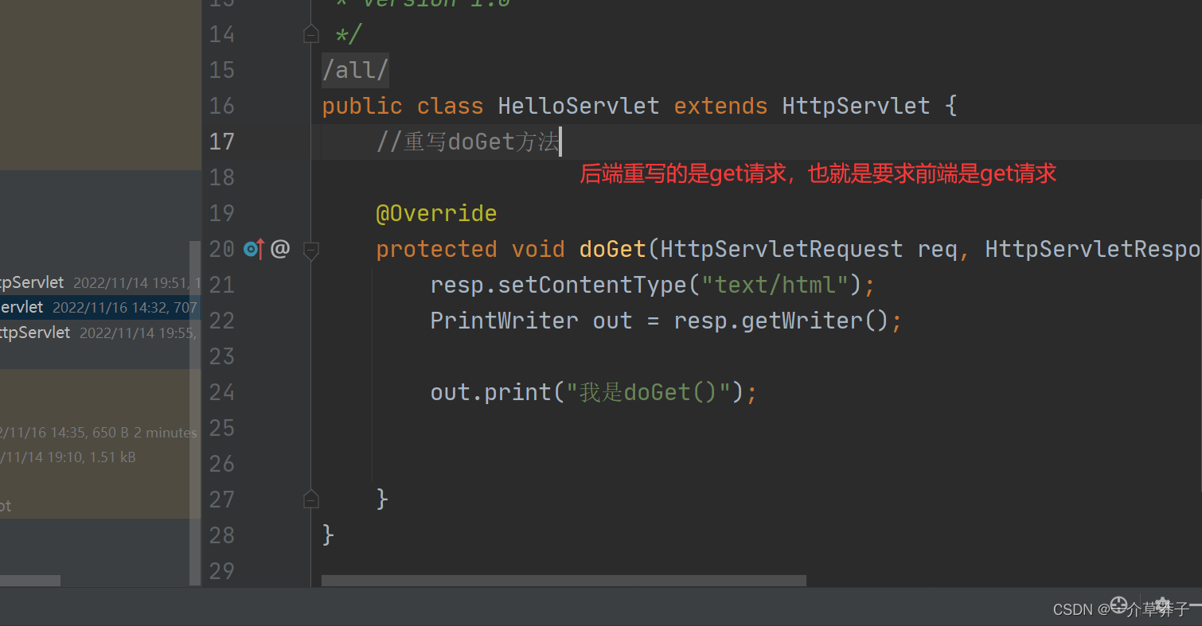Click the overrides-method gutter icon on line 20
Viewport: 1202px width, 626px height.
pyautogui.click(x=254, y=249)
